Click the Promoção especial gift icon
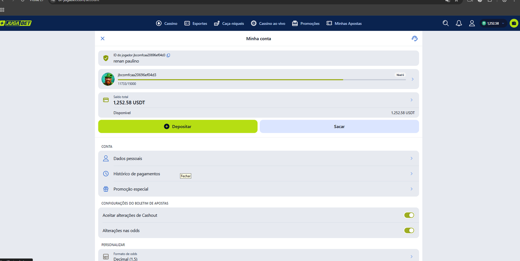 [x=106, y=189]
